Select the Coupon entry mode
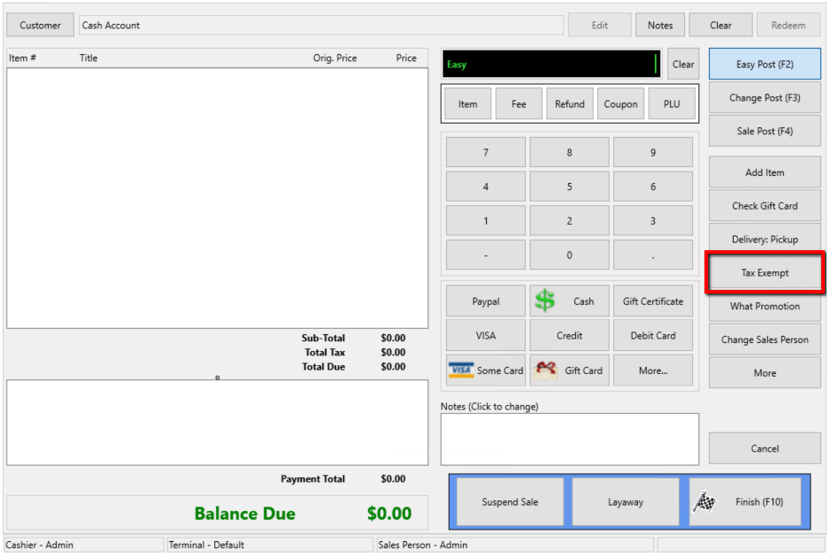 pos(620,103)
